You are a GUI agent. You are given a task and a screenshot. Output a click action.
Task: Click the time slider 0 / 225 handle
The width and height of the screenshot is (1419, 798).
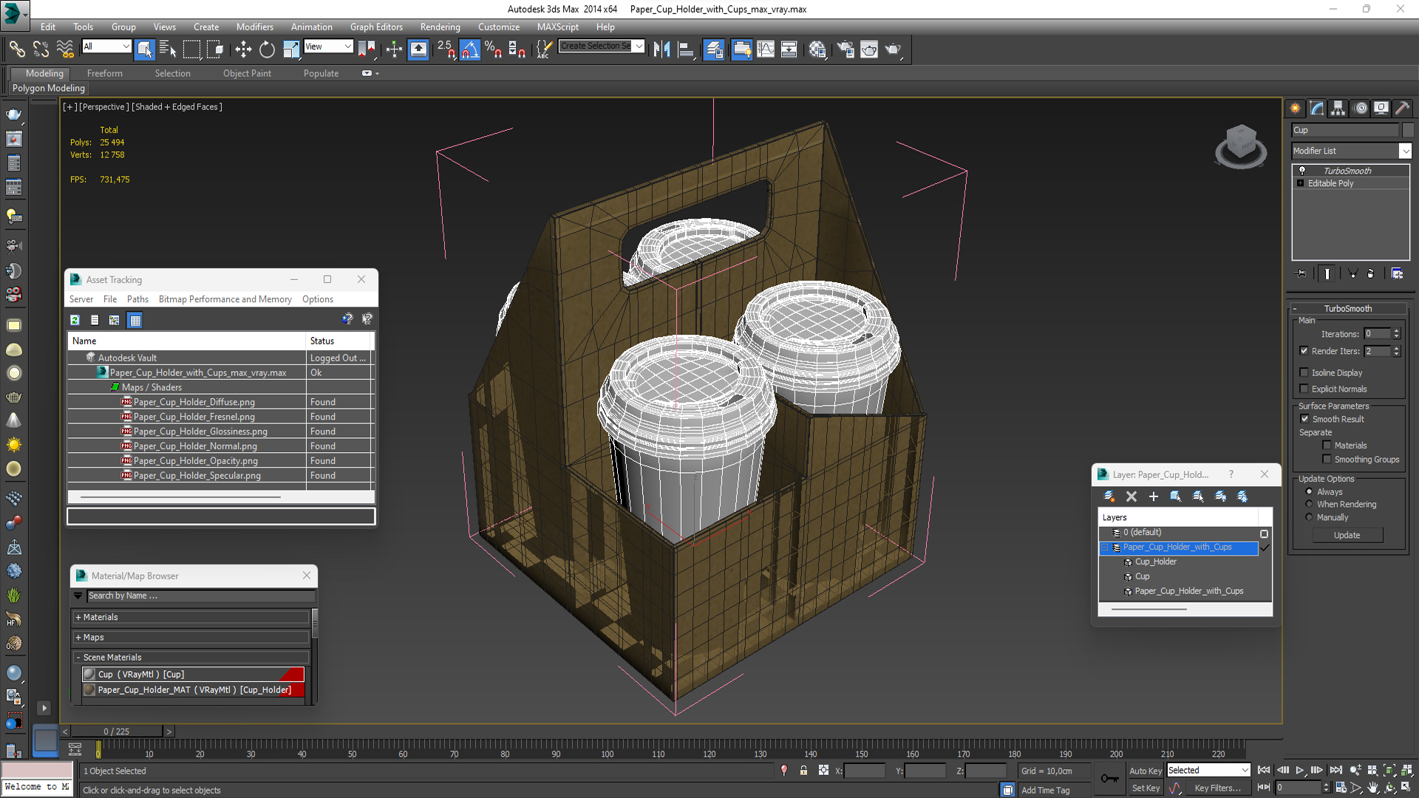click(x=116, y=731)
